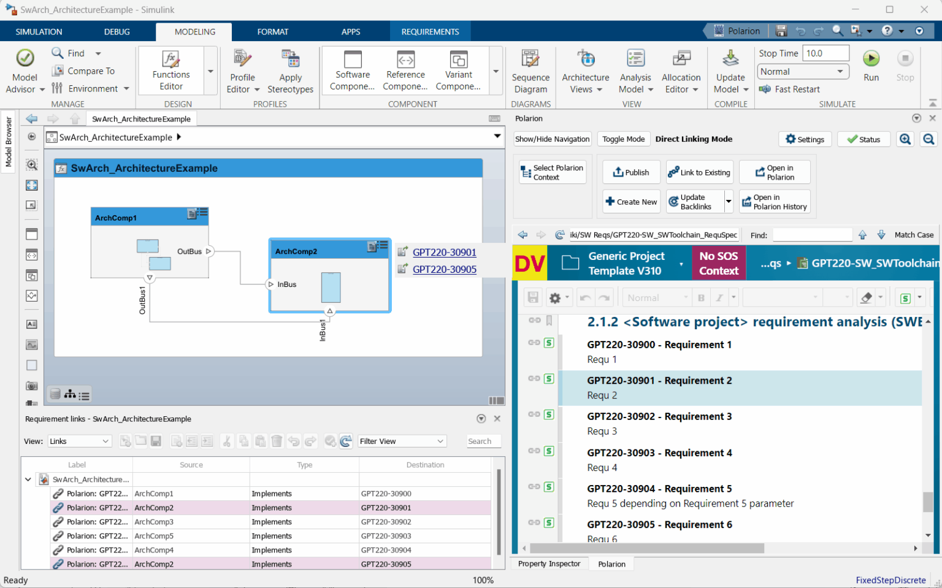Screen dimensions: 942x588
Task: Open the Sequence Diagram tool
Action: (x=530, y=69)
